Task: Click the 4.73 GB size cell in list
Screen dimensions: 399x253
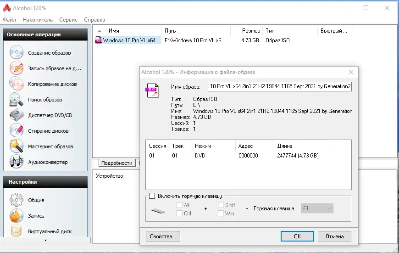Action: tap(250, 40)
